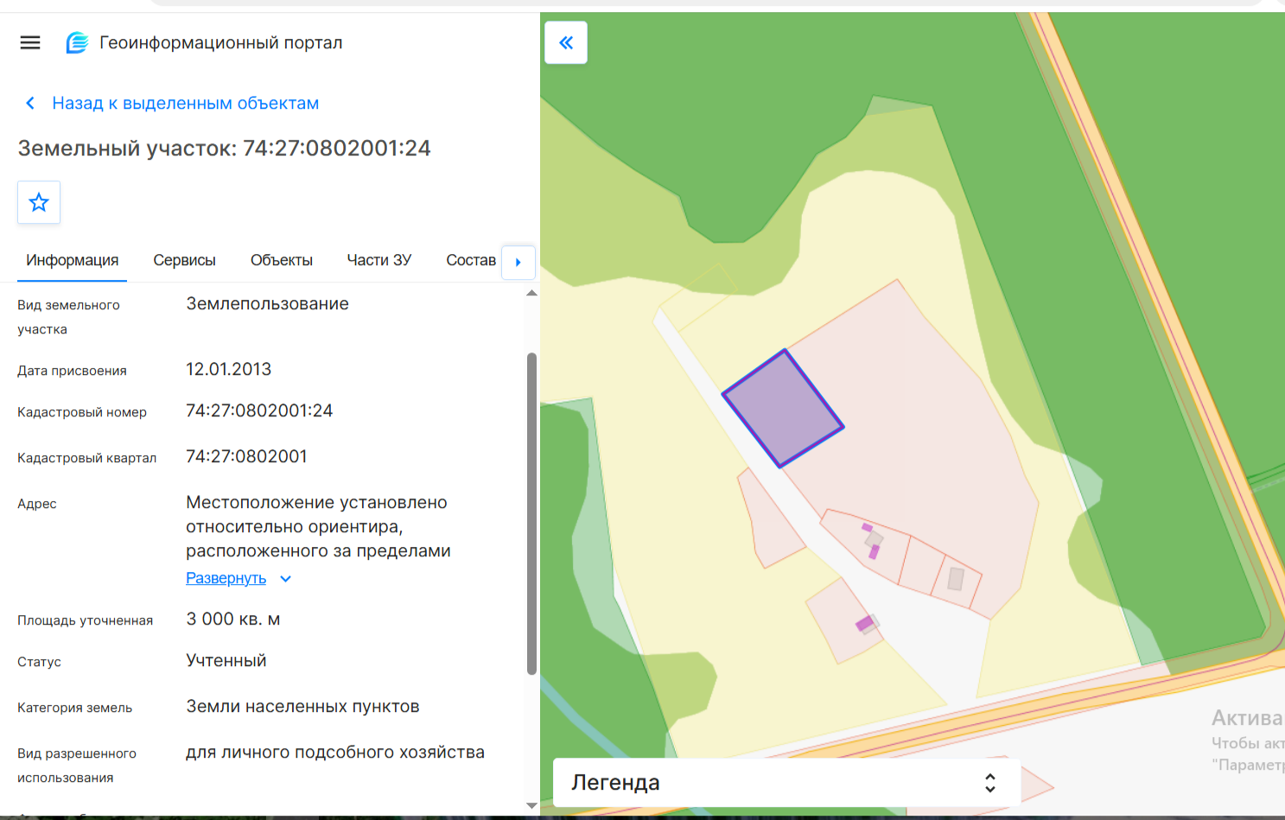Expand the Легенда panel
This screenshot has width=1285, height=820.
point(786,783)
